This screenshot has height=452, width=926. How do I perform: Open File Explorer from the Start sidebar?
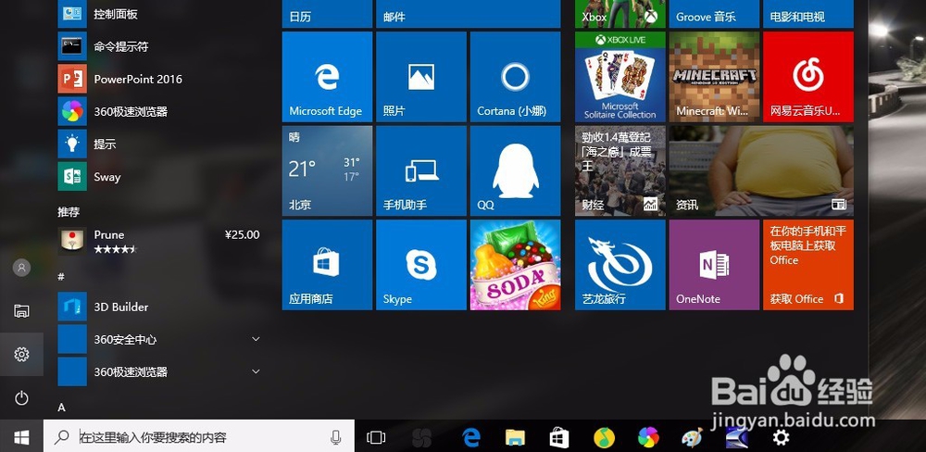pyautogui.click(x=21, y=311)
